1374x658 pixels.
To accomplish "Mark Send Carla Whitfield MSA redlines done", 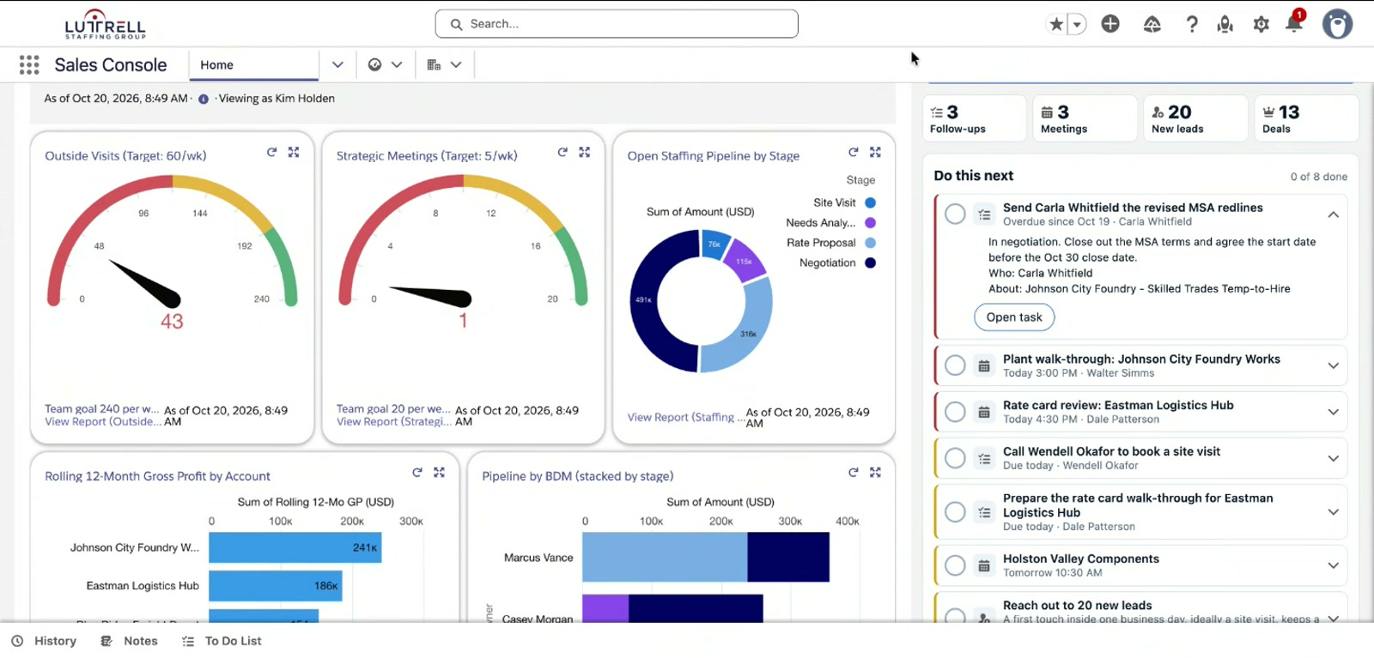I will [955, 214].
